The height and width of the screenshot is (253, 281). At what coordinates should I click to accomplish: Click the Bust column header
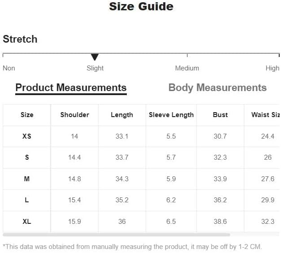pos(220,115)
